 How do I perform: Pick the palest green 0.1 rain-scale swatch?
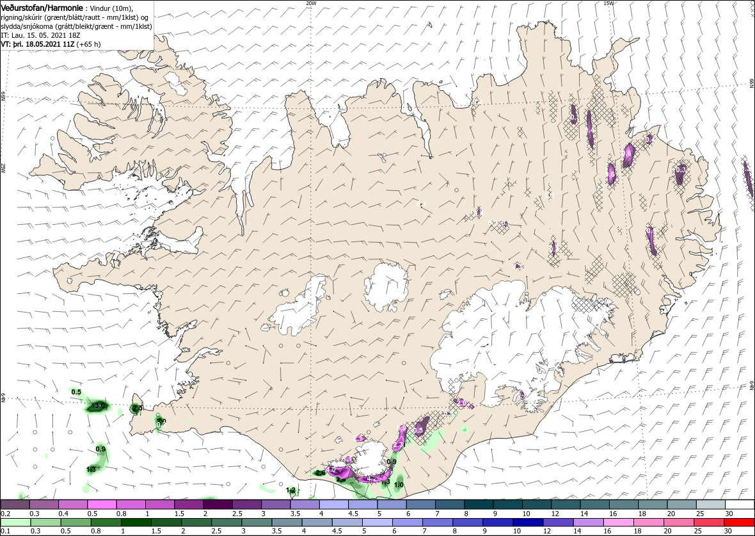(x=15, y=523)
